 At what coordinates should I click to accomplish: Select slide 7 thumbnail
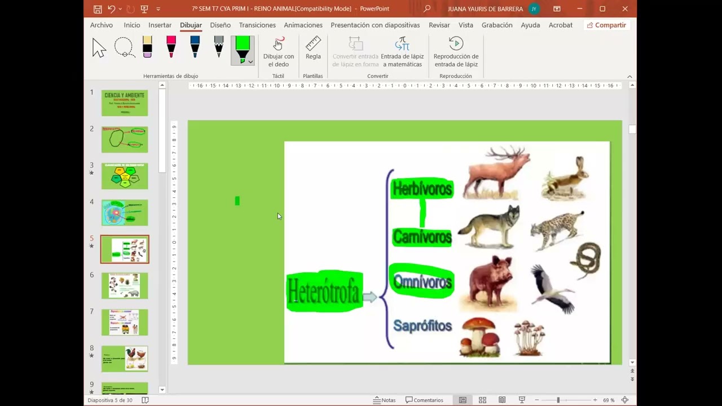click(x=125, y=322)
